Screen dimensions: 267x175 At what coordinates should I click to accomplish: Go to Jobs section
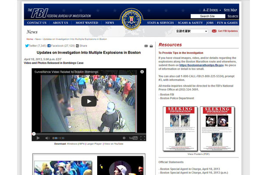[210, 23]
